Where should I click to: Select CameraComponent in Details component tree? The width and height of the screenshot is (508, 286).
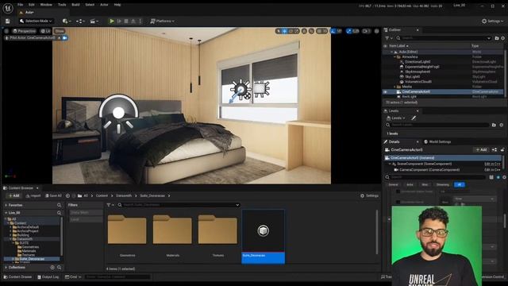click(429, 170)
